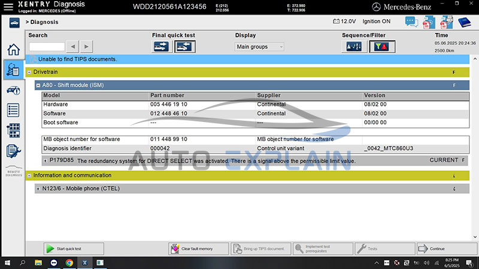The width and height of the screenshot is (479, 269).
Task: Click the scrollbar up arrow
Action: pyautogui.click(x=475, y=59)
